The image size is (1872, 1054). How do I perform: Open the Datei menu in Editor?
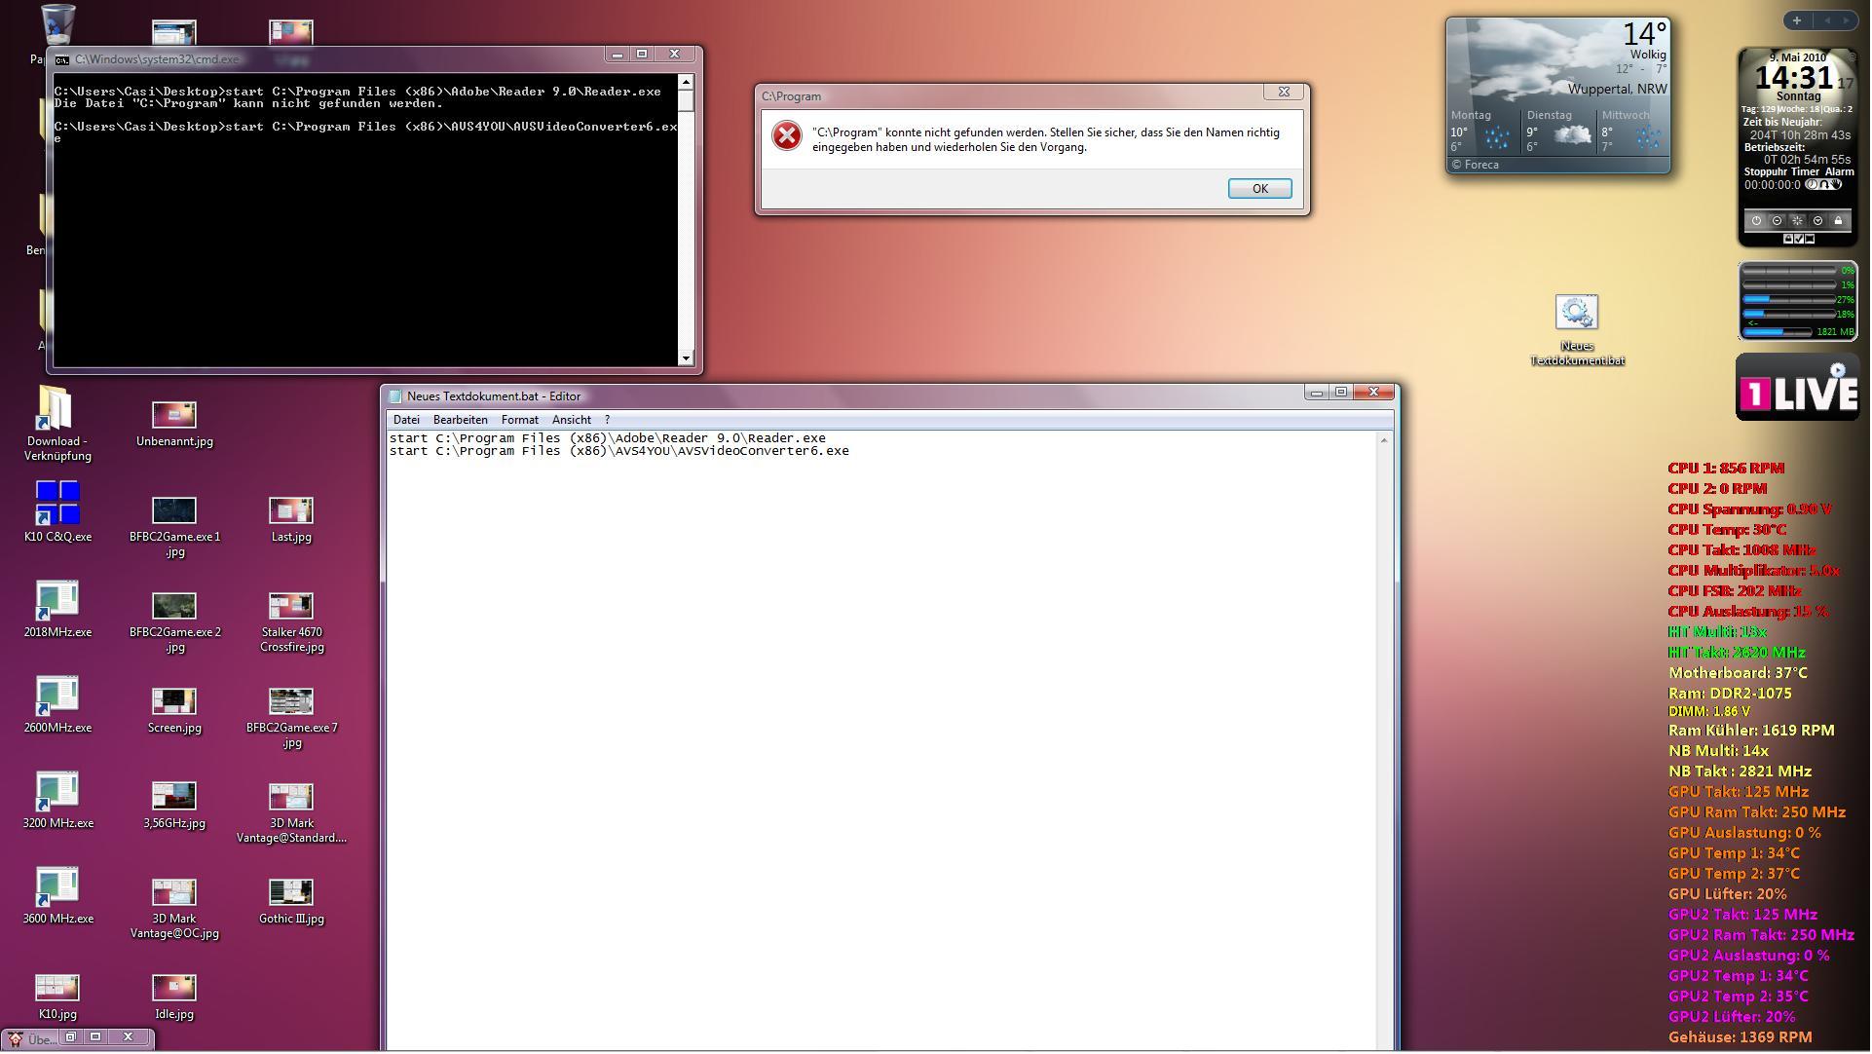(406, 420)
